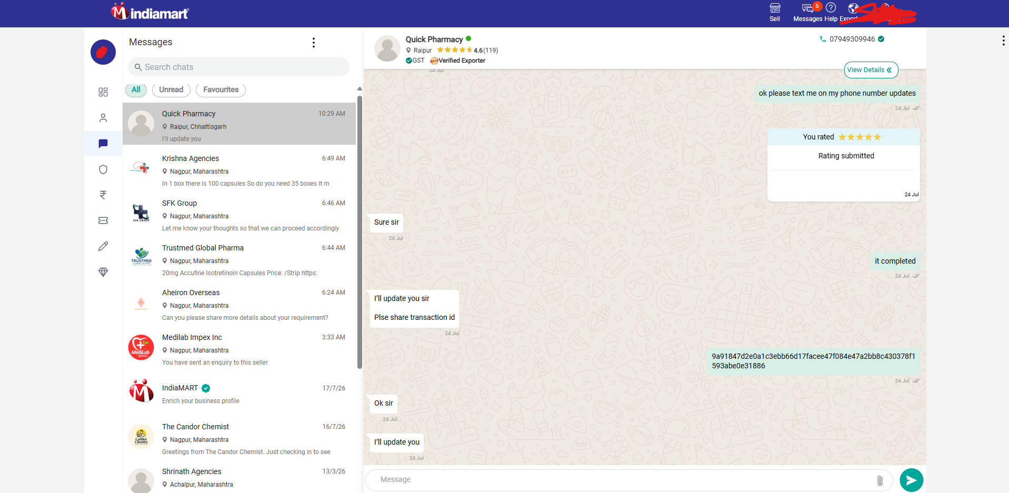Screen dimensions: 1009x493
Task: Open the chat three-dot menu at far right
Action: (1003, 41)
